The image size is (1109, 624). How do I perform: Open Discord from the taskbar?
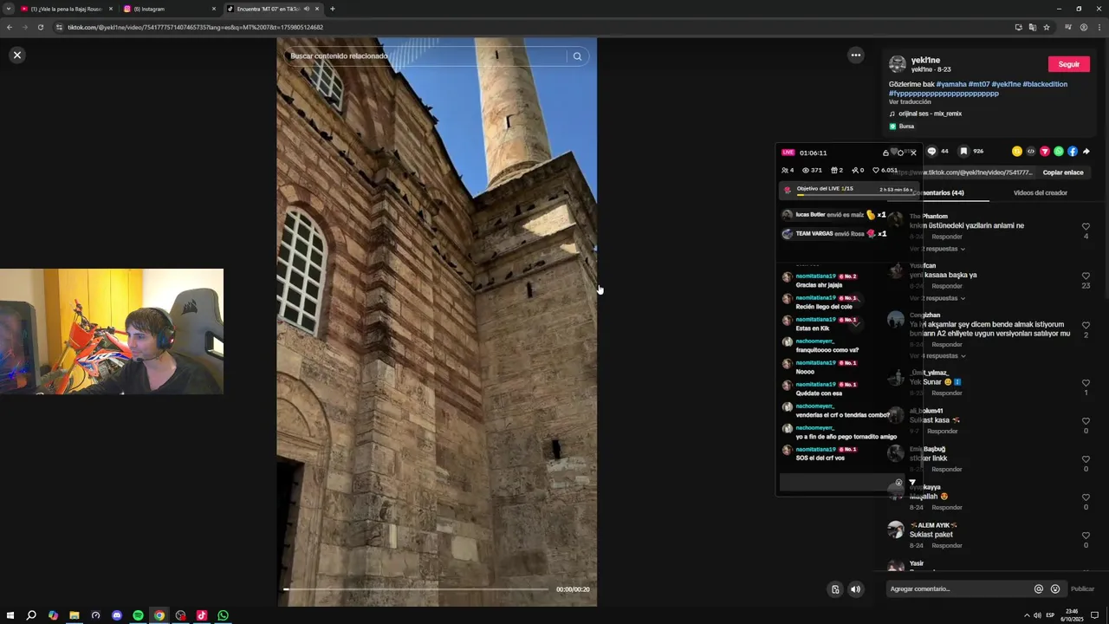(117, 615)
